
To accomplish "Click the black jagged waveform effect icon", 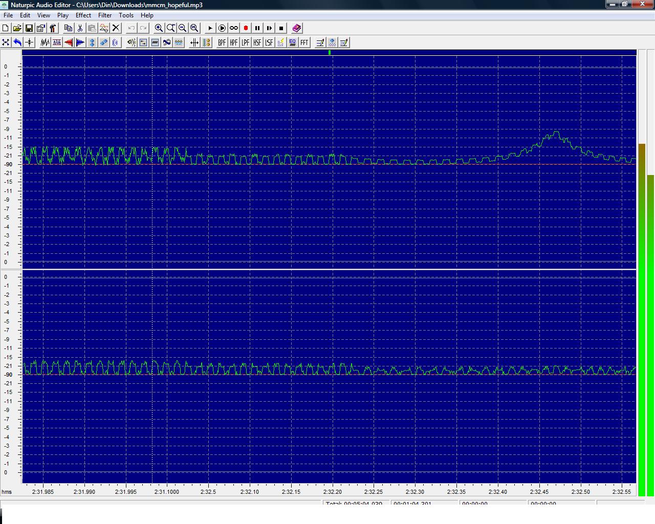I will 45,42.
